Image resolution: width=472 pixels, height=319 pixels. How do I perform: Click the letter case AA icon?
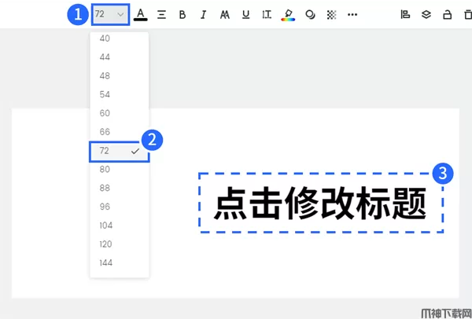click(225, 14)
